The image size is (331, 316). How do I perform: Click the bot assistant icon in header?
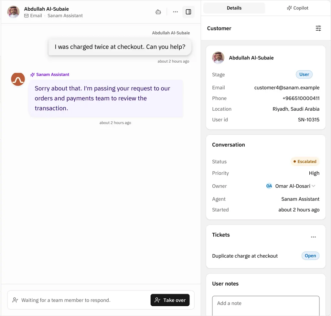tap(158, 12)
